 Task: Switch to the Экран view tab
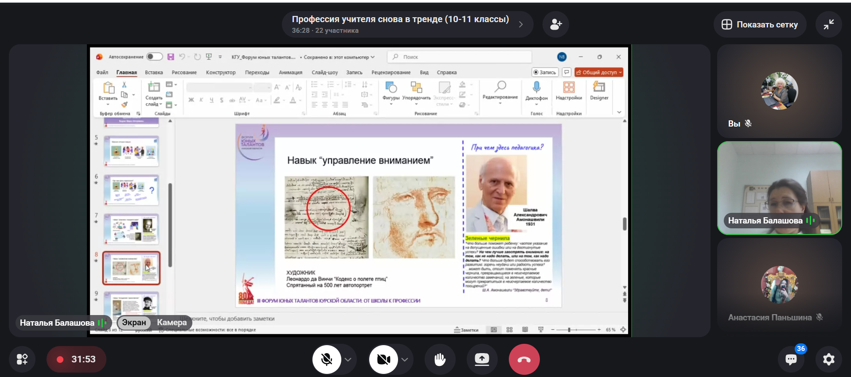pyautogui.click(x=134, y=323)
